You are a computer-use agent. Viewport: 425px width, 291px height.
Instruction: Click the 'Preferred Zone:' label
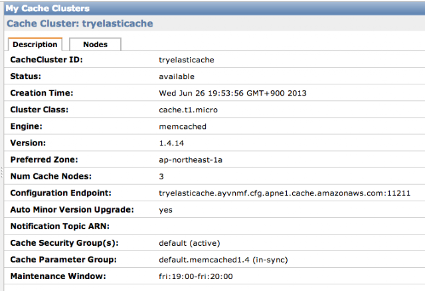44,159
